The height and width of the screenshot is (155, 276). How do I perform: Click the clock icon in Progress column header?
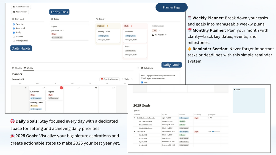(x=209, y=115)
